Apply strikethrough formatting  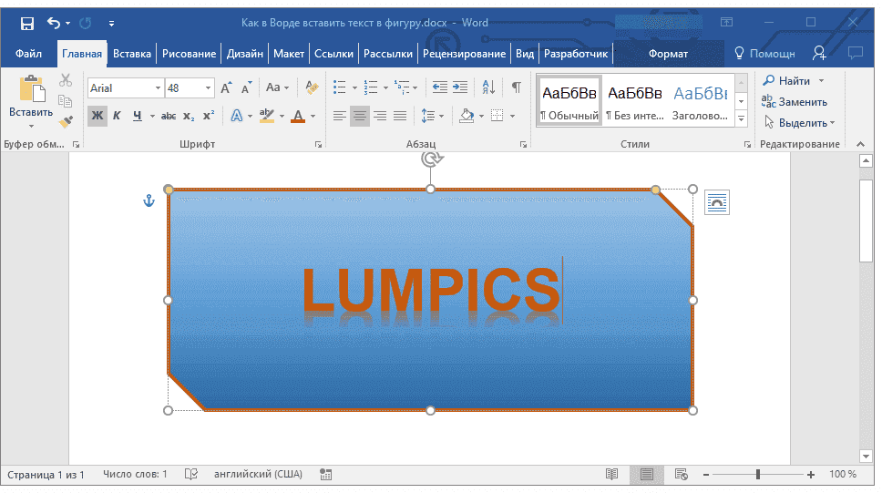169,116
